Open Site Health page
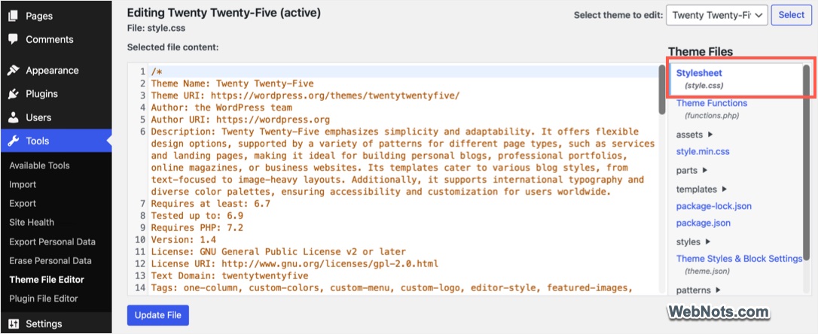818x334 pixels. click(32, 223)
